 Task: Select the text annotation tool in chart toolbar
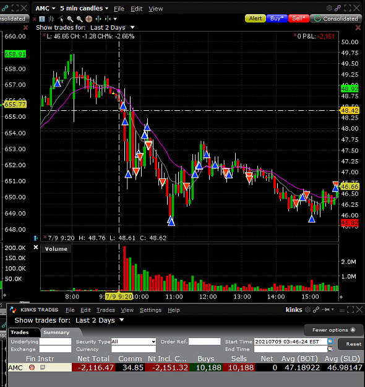coord(42,19)
